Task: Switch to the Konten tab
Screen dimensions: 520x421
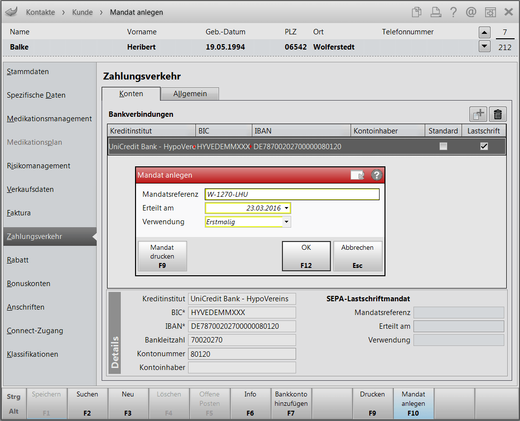Action: click(x=131, y=94)
